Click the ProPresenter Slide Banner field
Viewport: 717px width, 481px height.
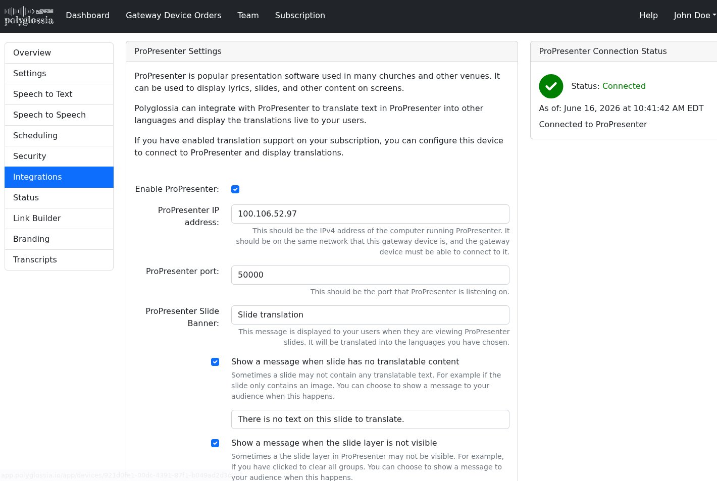370,315
